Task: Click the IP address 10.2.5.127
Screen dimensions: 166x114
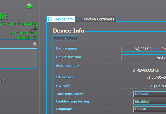Action: tap(27, 37)
